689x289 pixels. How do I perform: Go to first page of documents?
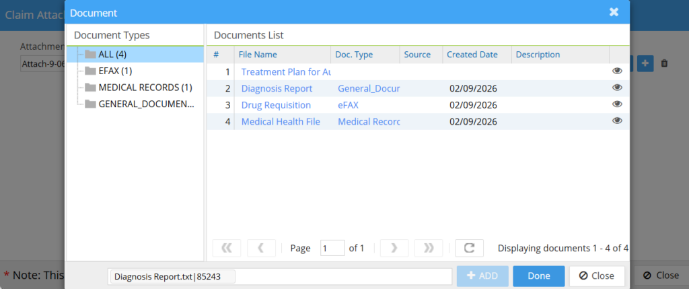[x=226, y=248]
